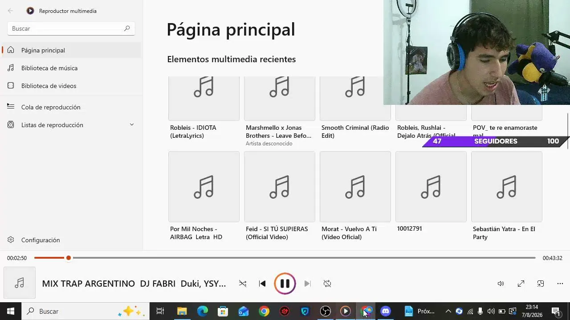Viewport: 570px width, 320px height.
Task: Play Por Mil Noches - AIRBAG thumbnail
Action: coord(204,187)
